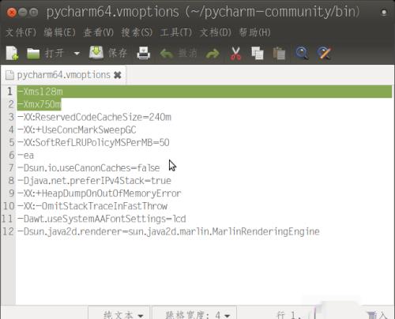This screenshot has width=395, height=319.
Task: Open the 文档(D) menu
Action: pyautogui.click(x=216, y=32)
